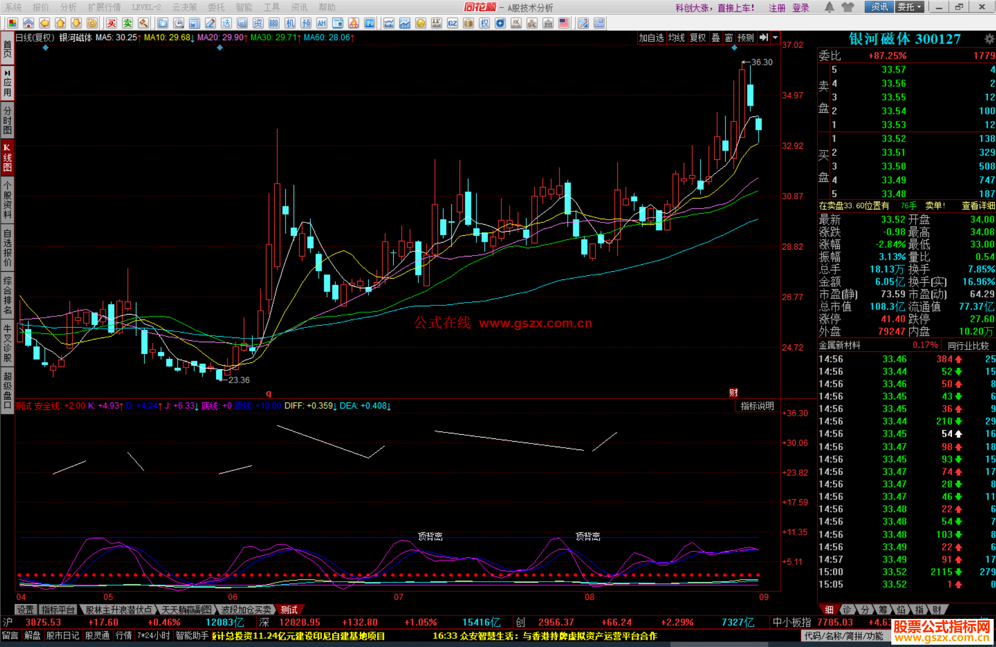Image resolution: width=996 pixels, height=647 pixels.
Task: Open the IPO toolbar icon
Action: pos(369,23)
